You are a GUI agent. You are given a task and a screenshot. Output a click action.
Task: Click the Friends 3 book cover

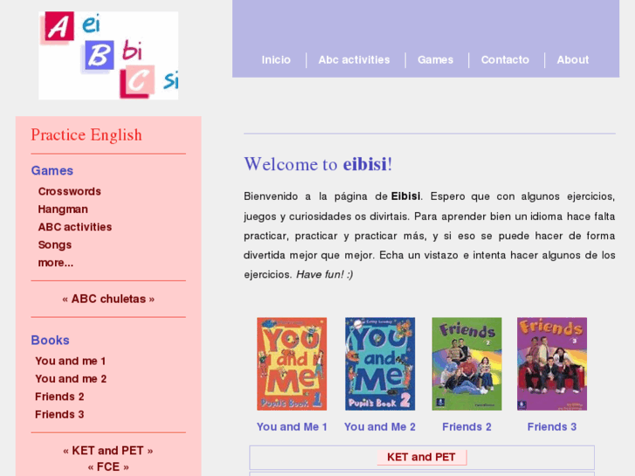tap(552, 364)
